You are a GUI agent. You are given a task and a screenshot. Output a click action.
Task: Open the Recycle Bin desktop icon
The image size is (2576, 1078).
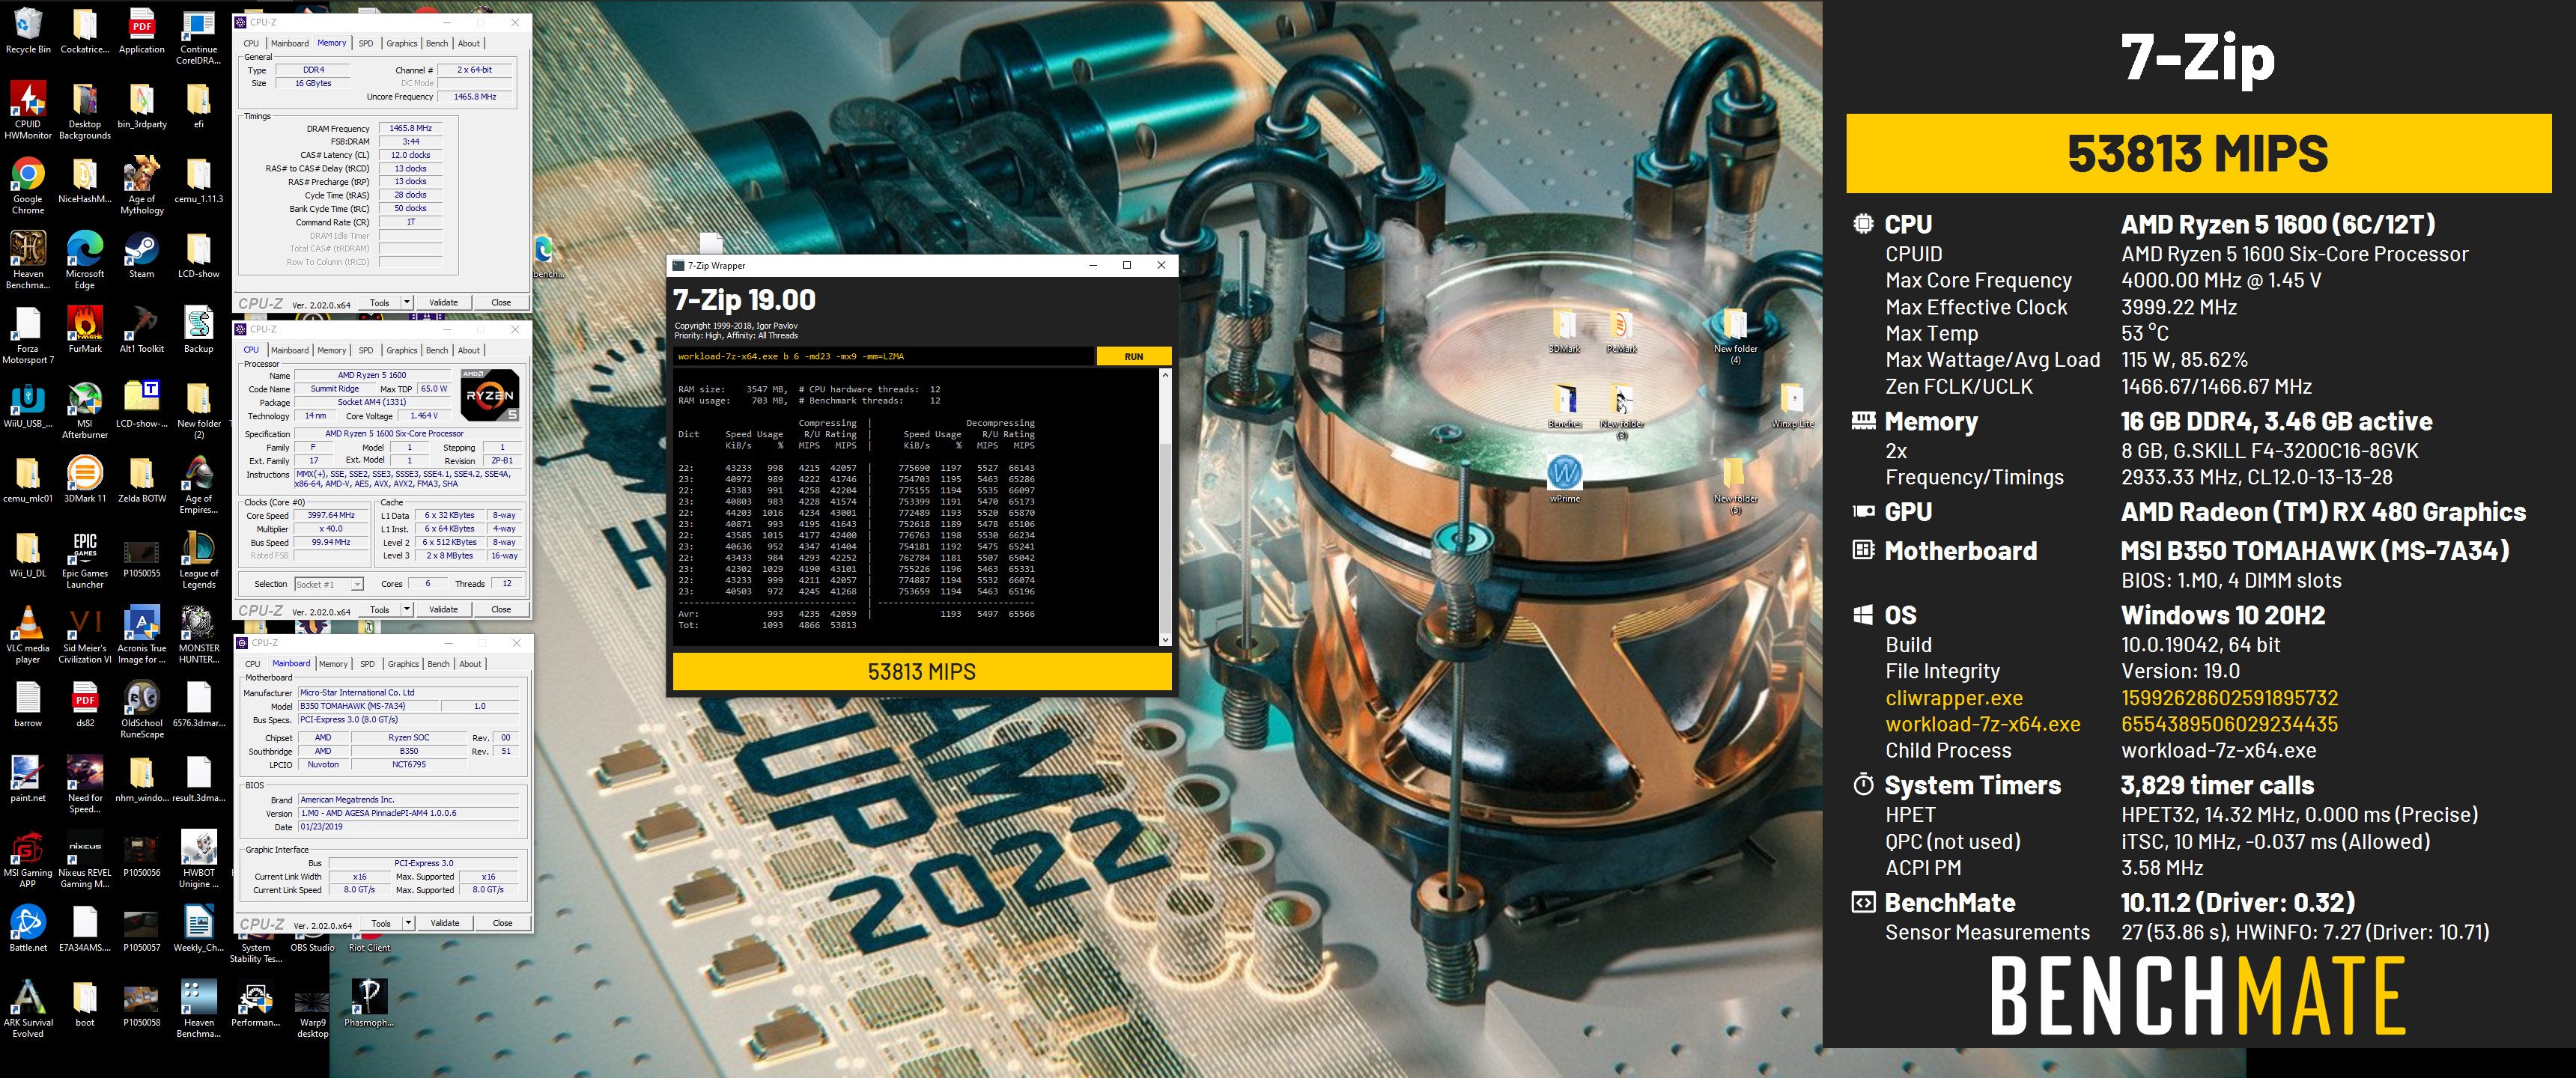(28, 31)
